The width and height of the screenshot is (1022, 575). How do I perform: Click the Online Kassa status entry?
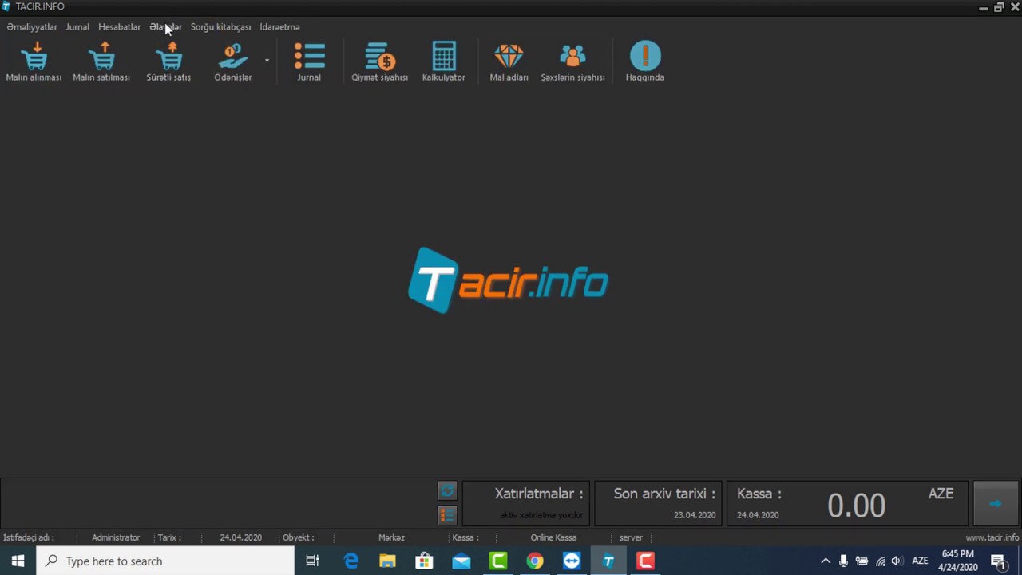coord(553,537)
